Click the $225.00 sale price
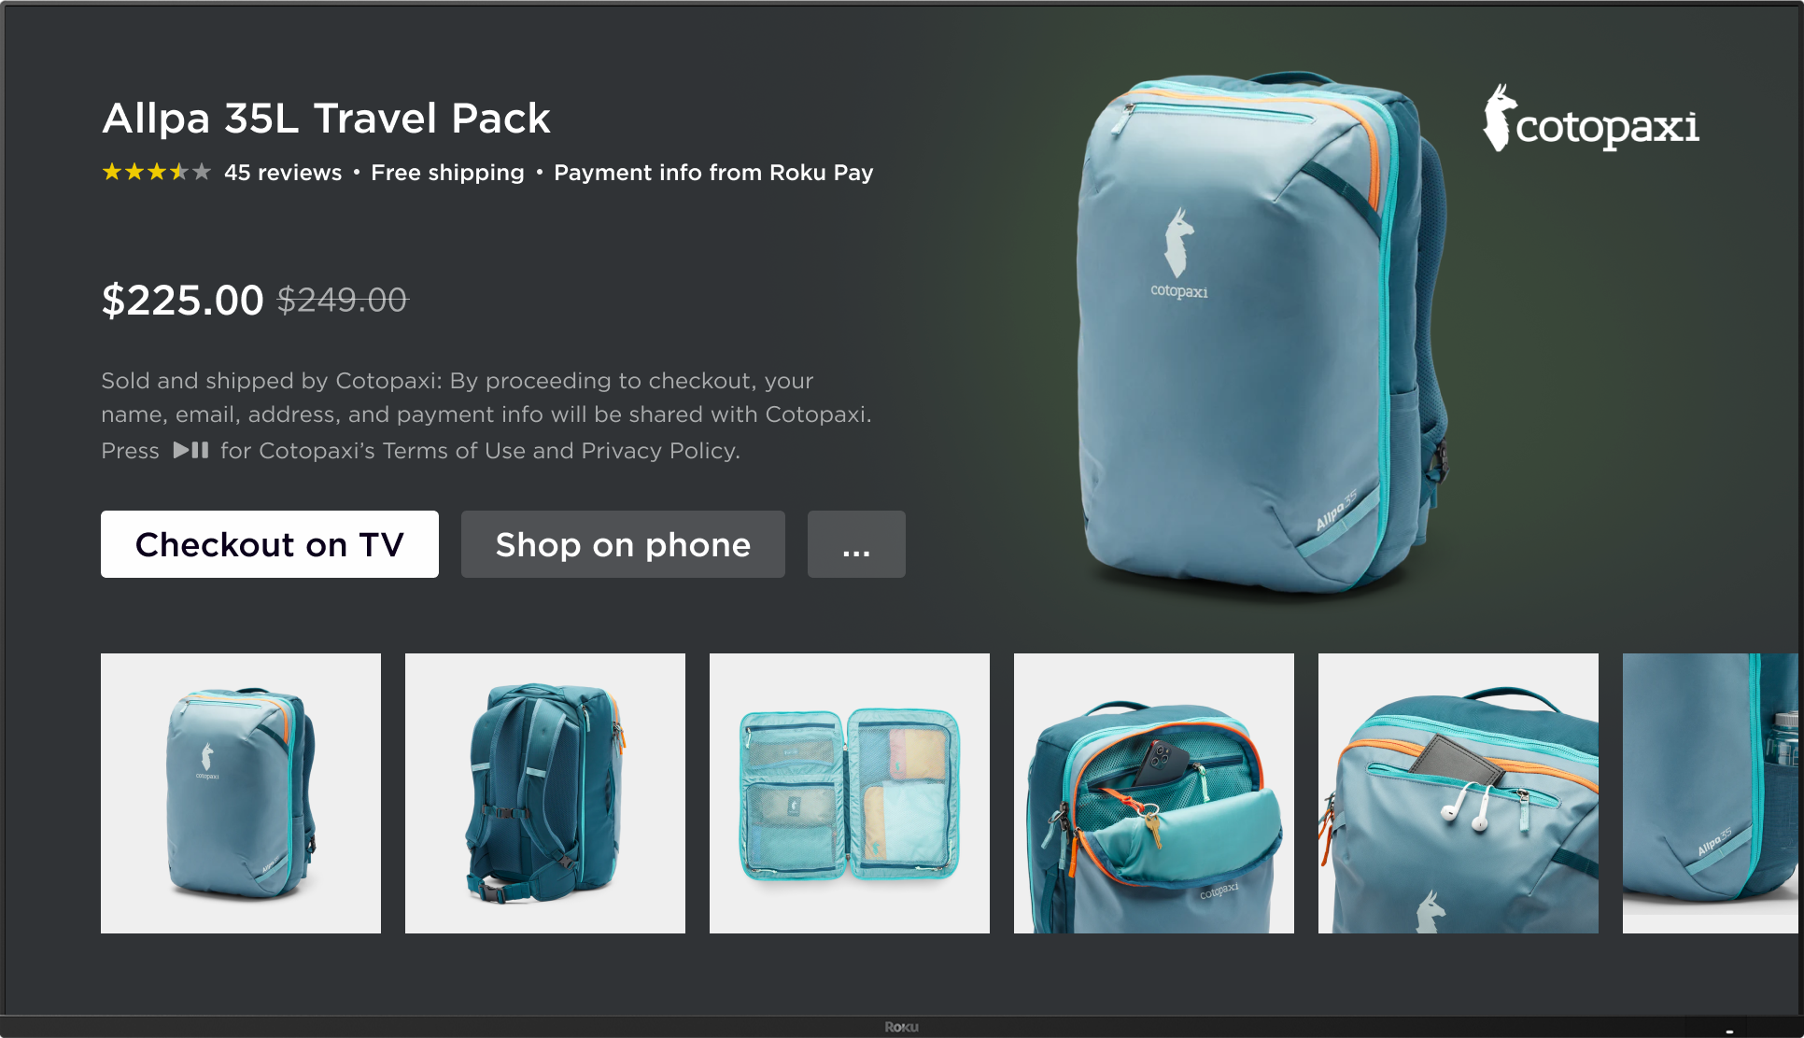 (x=183, y=300)
